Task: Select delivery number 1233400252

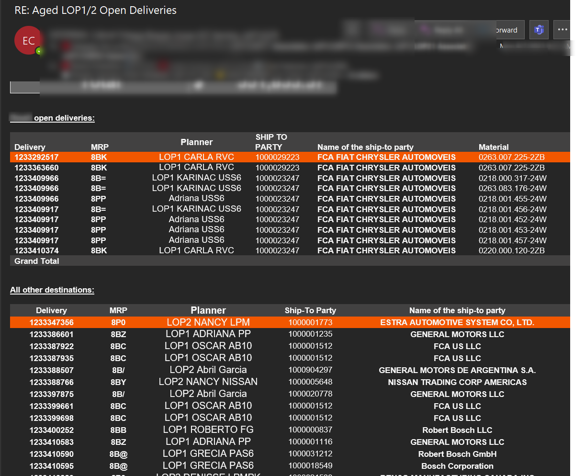Action: 52,430
